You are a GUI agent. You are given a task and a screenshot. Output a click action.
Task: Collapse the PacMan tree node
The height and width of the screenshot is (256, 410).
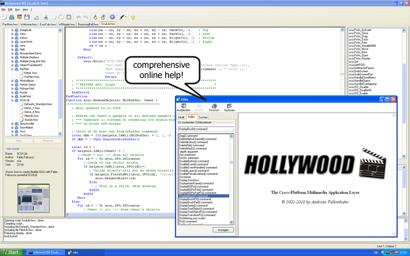pyautogui.click(x=12, y=69)
